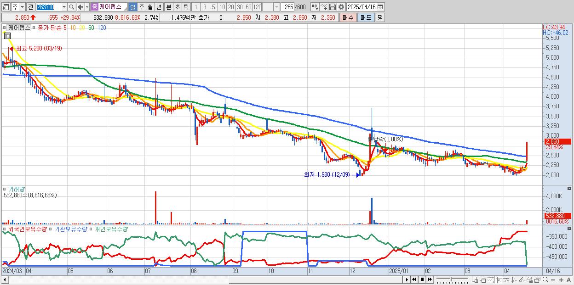Click the bar count field showing 265
574x285 pixels.
tap(287, 7)
